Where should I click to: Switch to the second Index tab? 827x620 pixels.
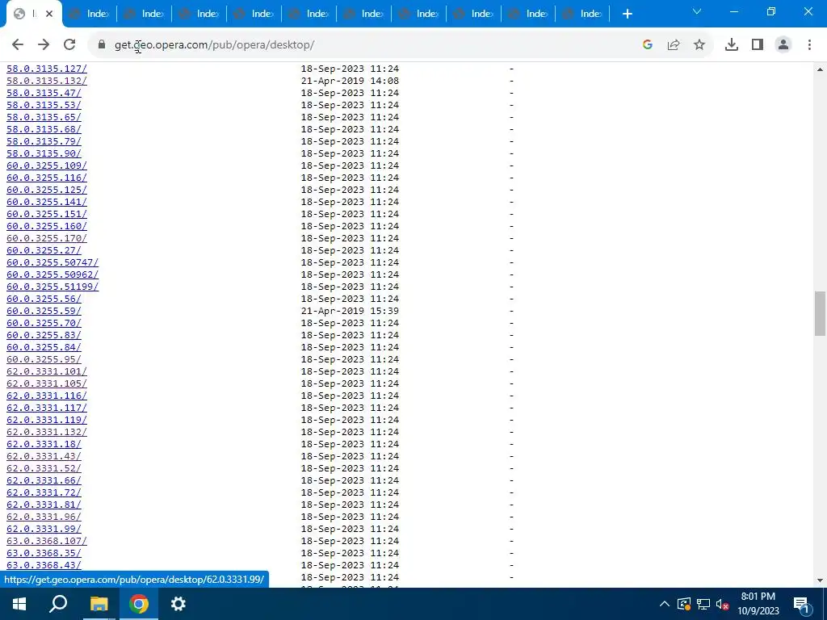point(89,15)
